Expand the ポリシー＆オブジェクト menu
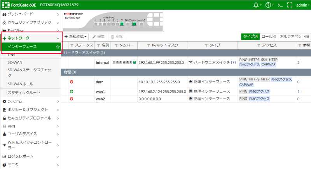 pyautogui.click(x=31, y=110)
